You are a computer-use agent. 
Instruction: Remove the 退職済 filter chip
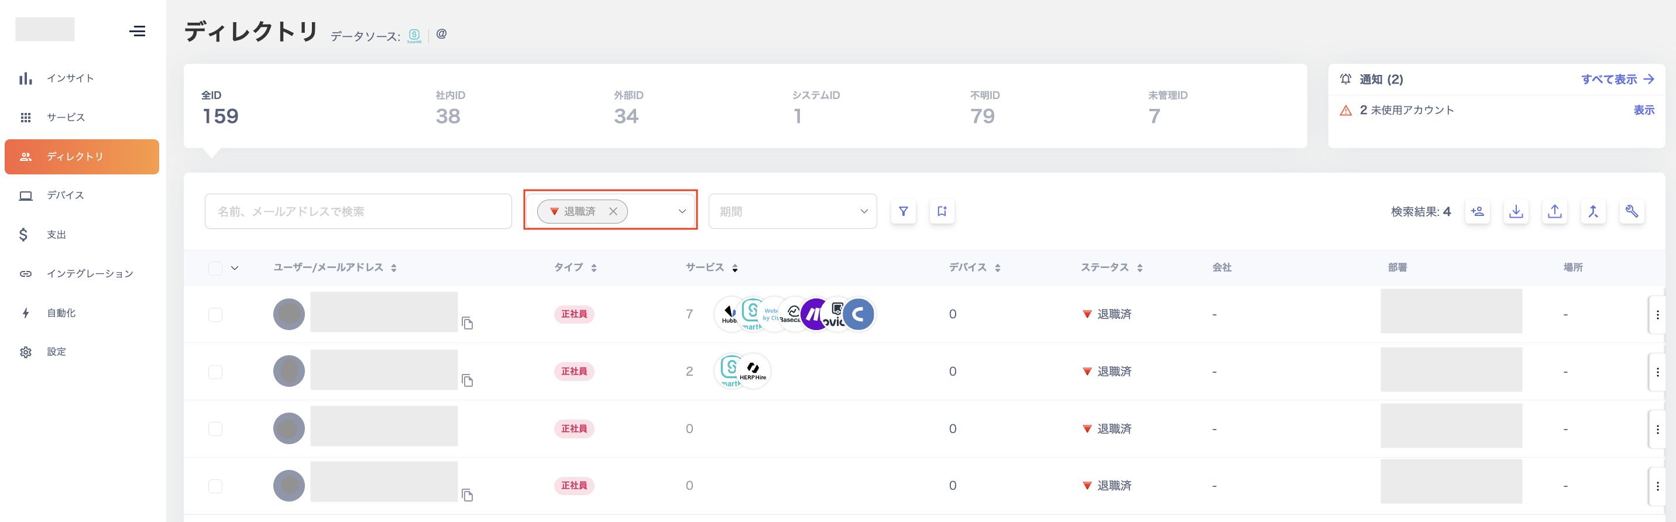[x=613, y=211]
